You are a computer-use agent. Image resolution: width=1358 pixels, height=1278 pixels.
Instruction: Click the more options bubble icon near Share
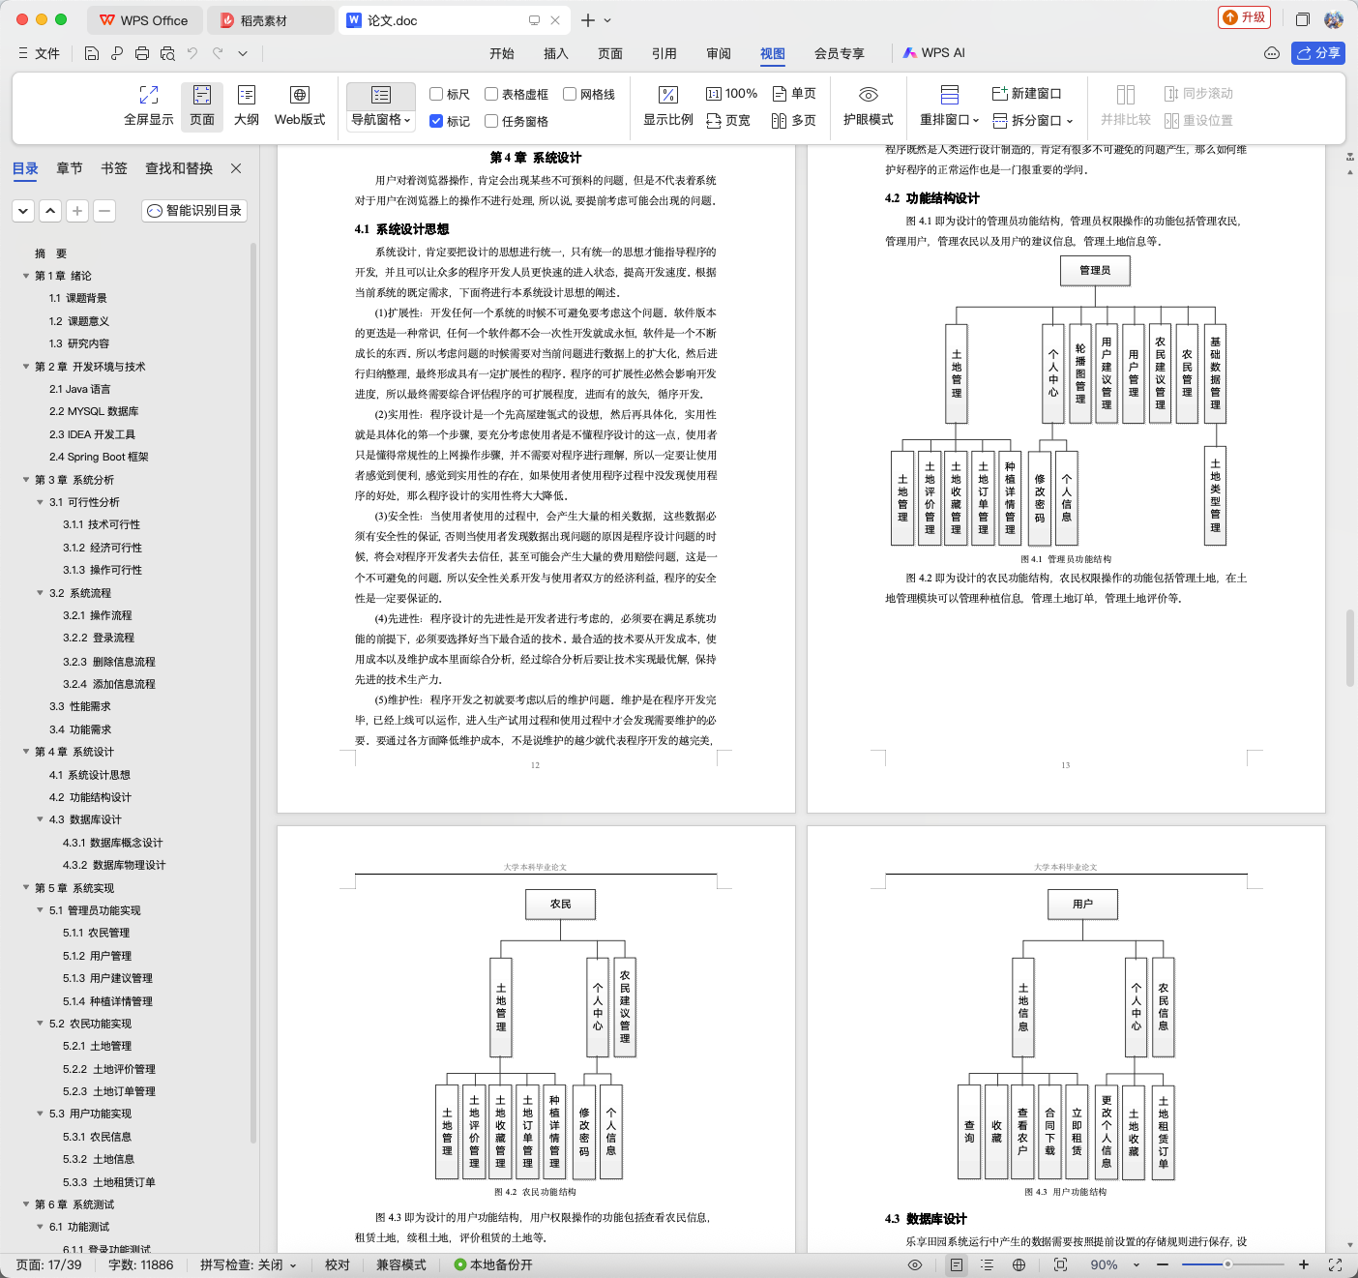[1272, 53]
